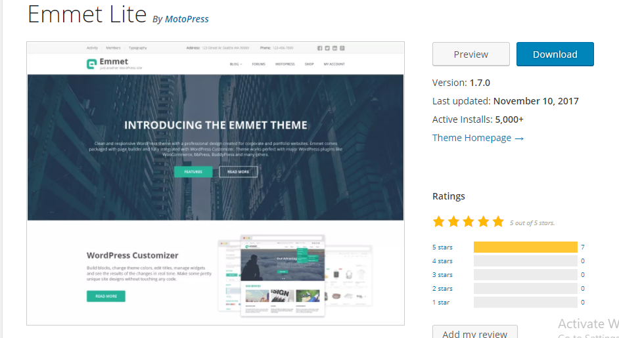Click the LinkedIn icon in theme preview
The height and width of the screenshot is (338, 619).
[334, 48]
